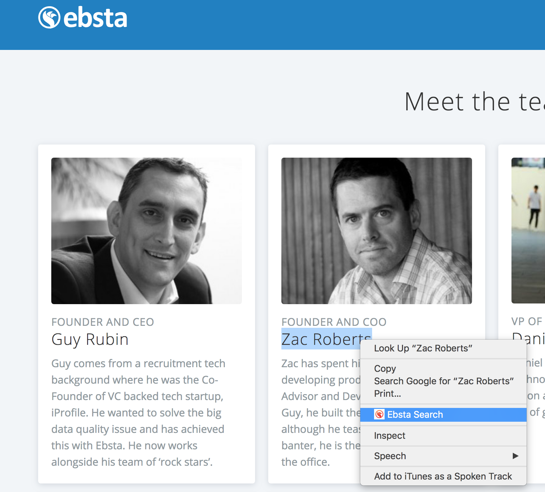Click the Ebsta icon in context menu

point(379,414)
